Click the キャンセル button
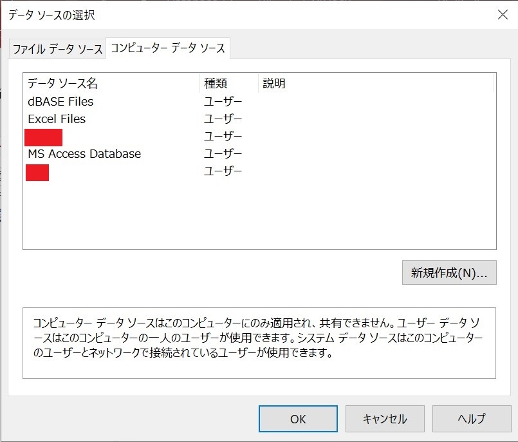Image resolution: width=518 pixels, height=442 pixels. pos(385,419)
